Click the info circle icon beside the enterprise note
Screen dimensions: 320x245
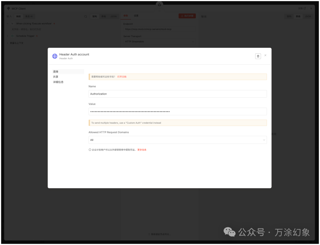[89, 149]
